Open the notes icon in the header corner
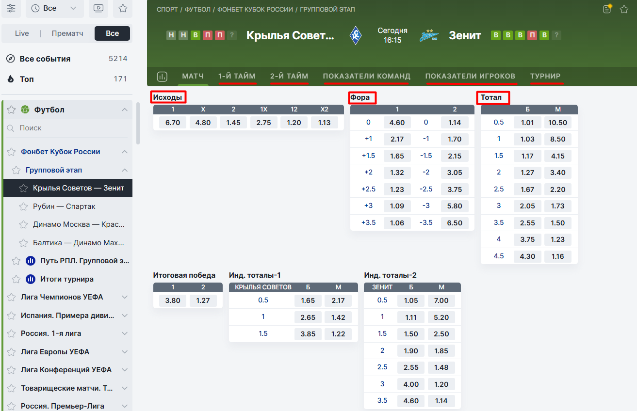The height and width of the screenshot is (411, 637). coord(607,9)
